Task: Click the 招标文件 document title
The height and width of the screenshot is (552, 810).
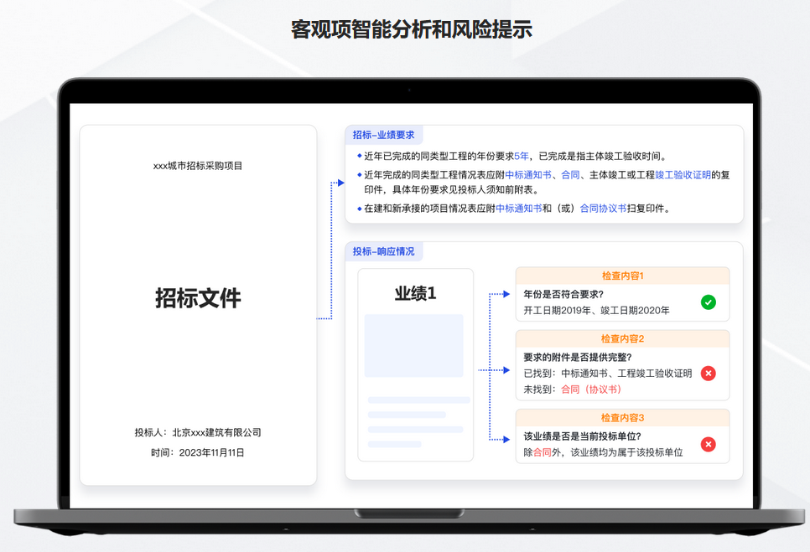Action: (x=198, y=298)
